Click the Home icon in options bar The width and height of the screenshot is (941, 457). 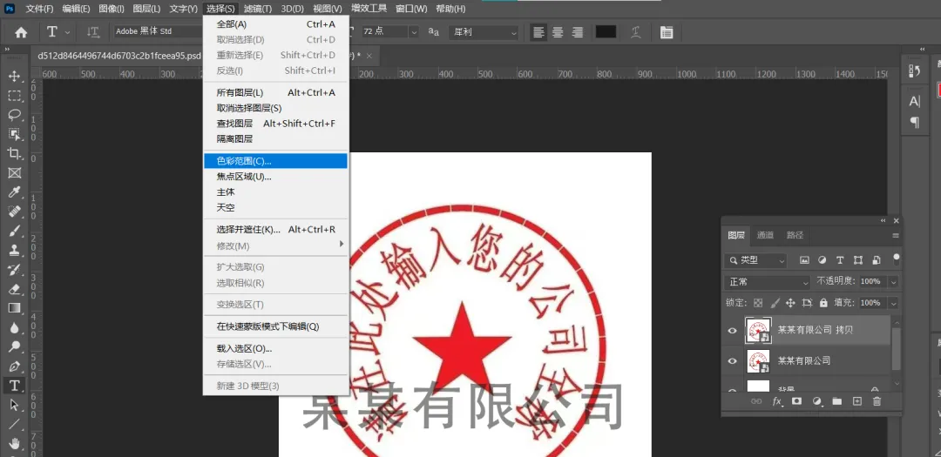(21, 32)
